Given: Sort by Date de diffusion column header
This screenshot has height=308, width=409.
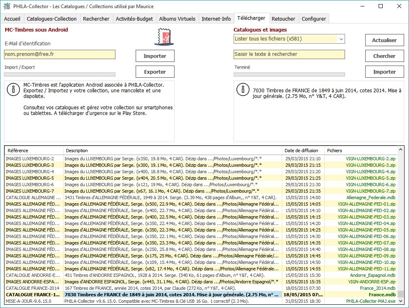Looking at the screenshot, I should [303, 151].
